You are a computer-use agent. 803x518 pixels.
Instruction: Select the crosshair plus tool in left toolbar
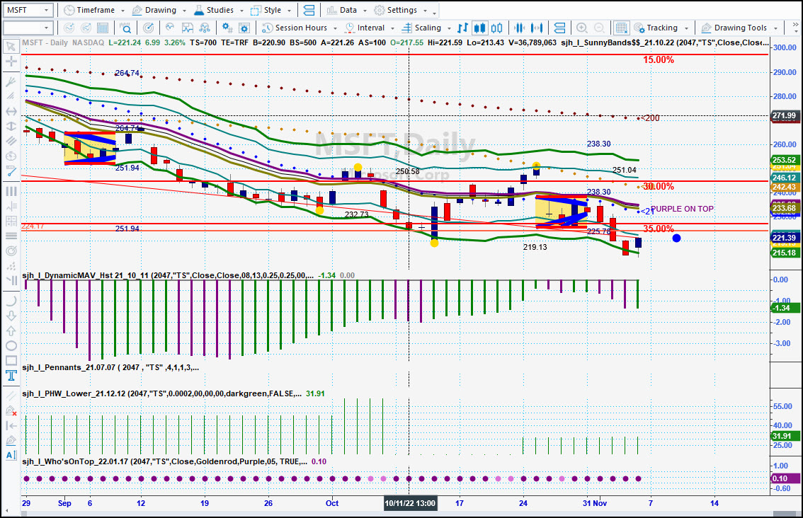tap(11, 62)
